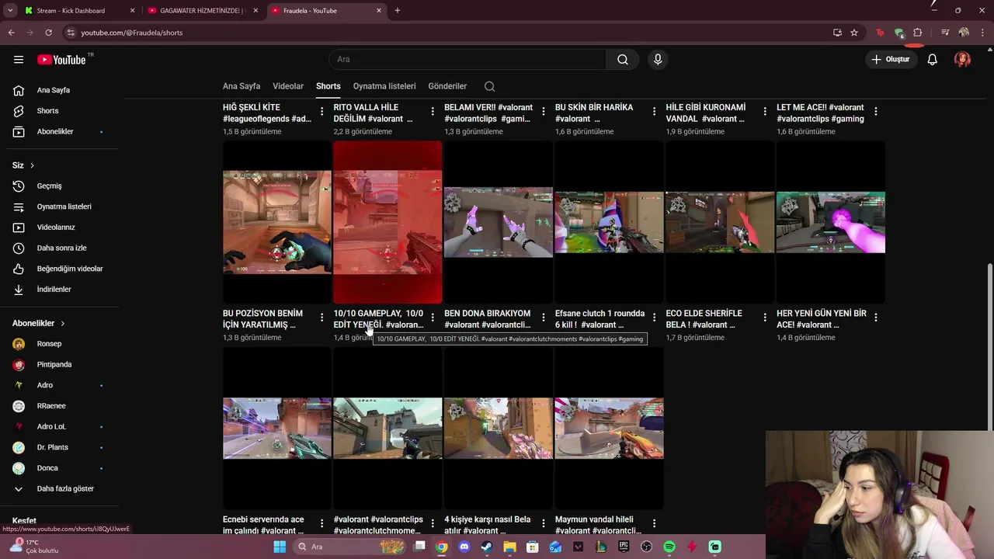Open the YouTube account avatar menu
The width and height of the screenshot is (994, 559).
coord(962,60)
